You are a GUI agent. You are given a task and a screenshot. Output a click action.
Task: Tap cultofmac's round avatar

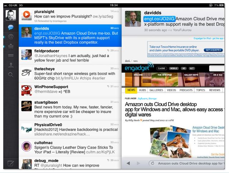point(26,147)
